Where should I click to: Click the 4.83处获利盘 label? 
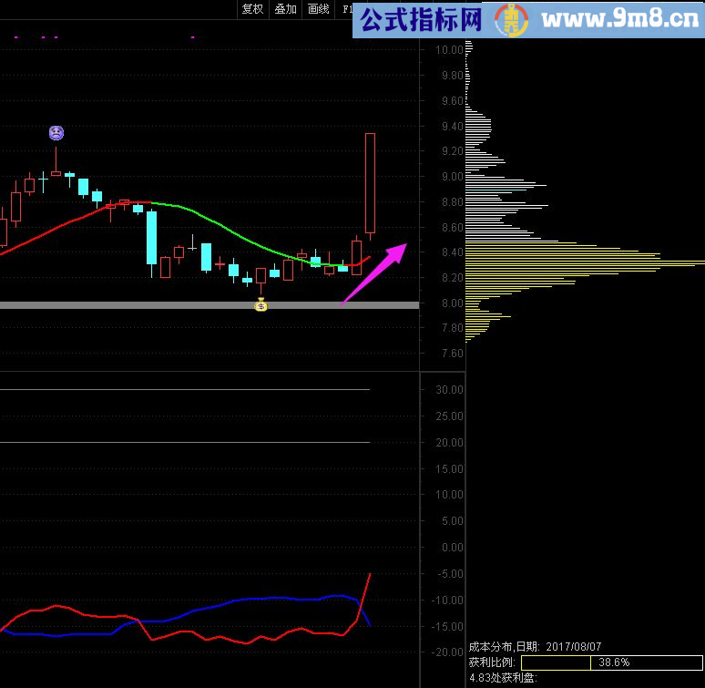[x=502, y=678]
